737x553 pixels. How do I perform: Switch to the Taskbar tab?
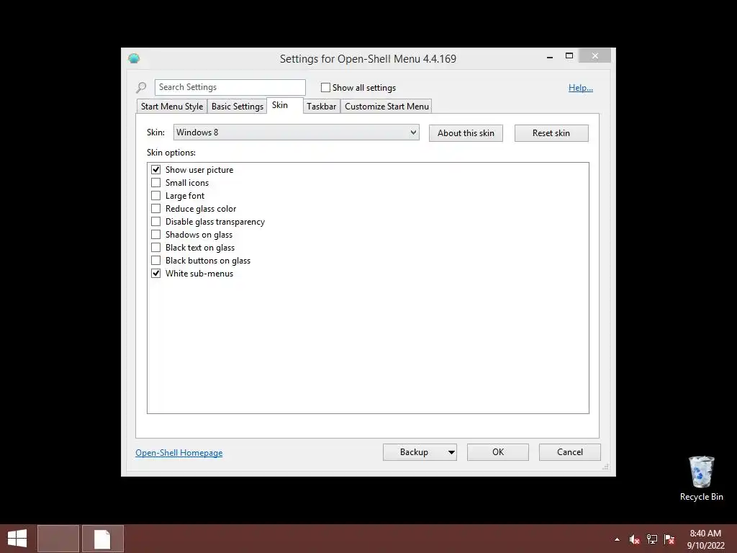pyautogui.click(x=322, y=107)
